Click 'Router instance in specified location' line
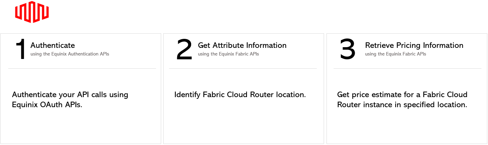488x145 pixels. 402,104
